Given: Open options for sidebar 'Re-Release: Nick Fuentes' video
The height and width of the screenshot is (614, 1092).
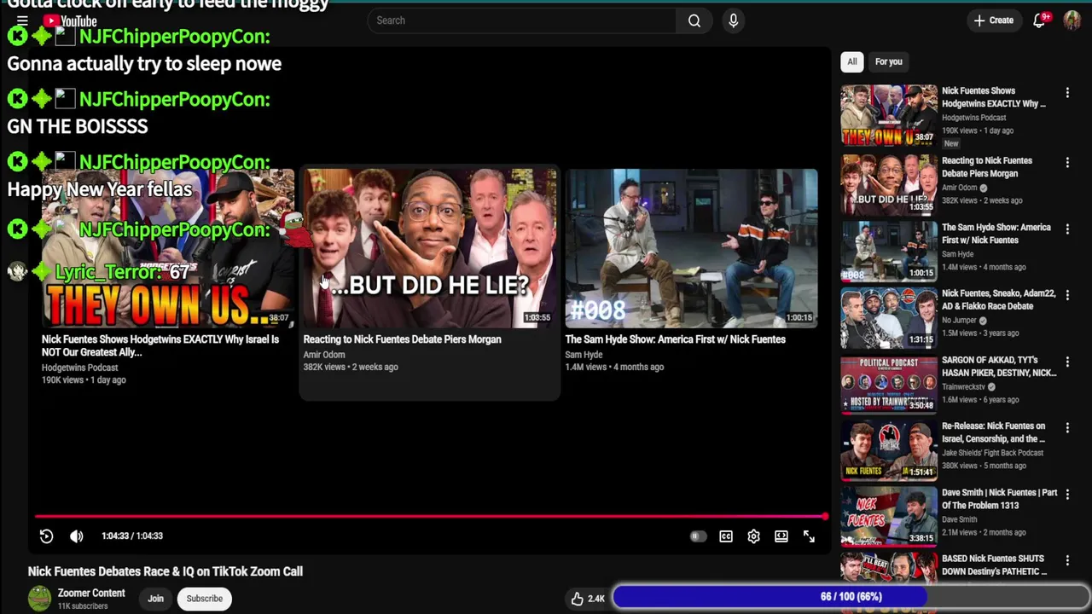Looking at the screenshot, I should pos(1067,427).
